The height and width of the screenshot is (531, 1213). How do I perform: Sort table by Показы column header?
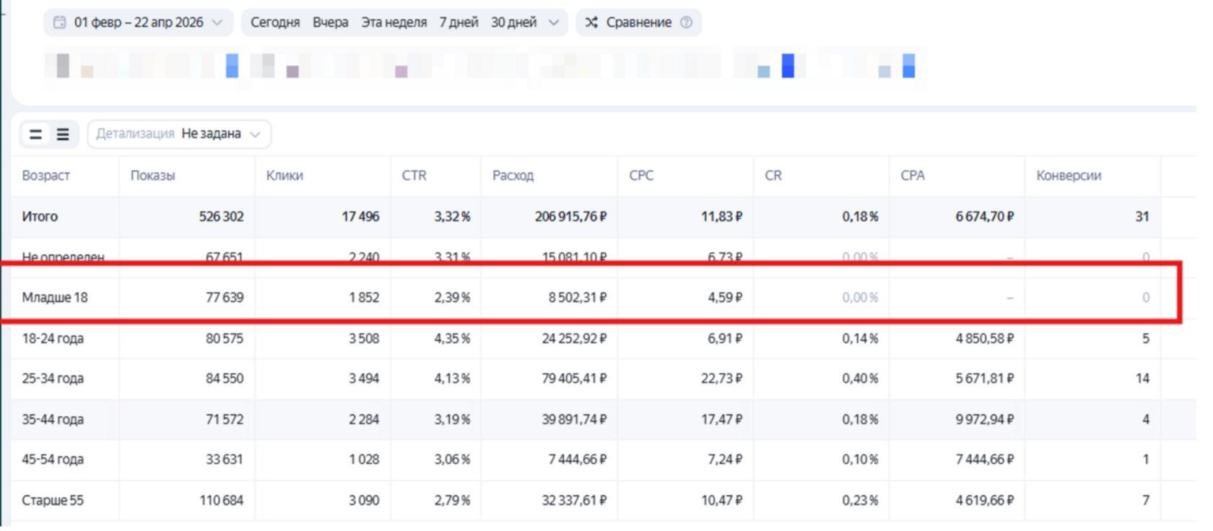(153, 176)
